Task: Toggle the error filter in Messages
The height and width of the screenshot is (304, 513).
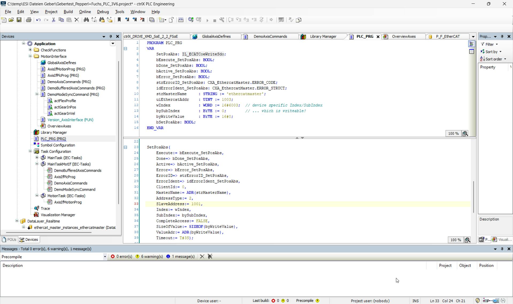Action: tap(122, 257)
